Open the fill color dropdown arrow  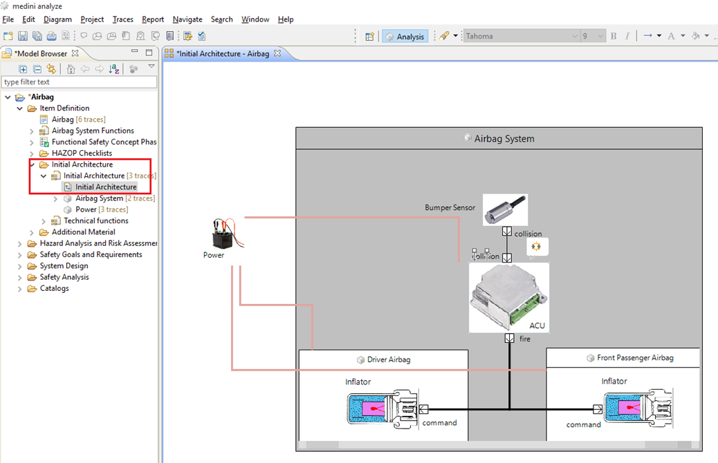[x=706, y=36]
